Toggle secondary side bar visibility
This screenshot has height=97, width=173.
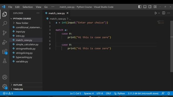(x=150, y=7)
